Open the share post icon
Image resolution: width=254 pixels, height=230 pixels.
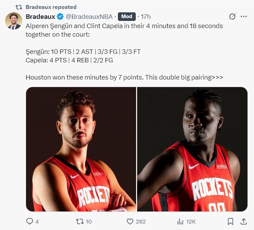[243, 221]
